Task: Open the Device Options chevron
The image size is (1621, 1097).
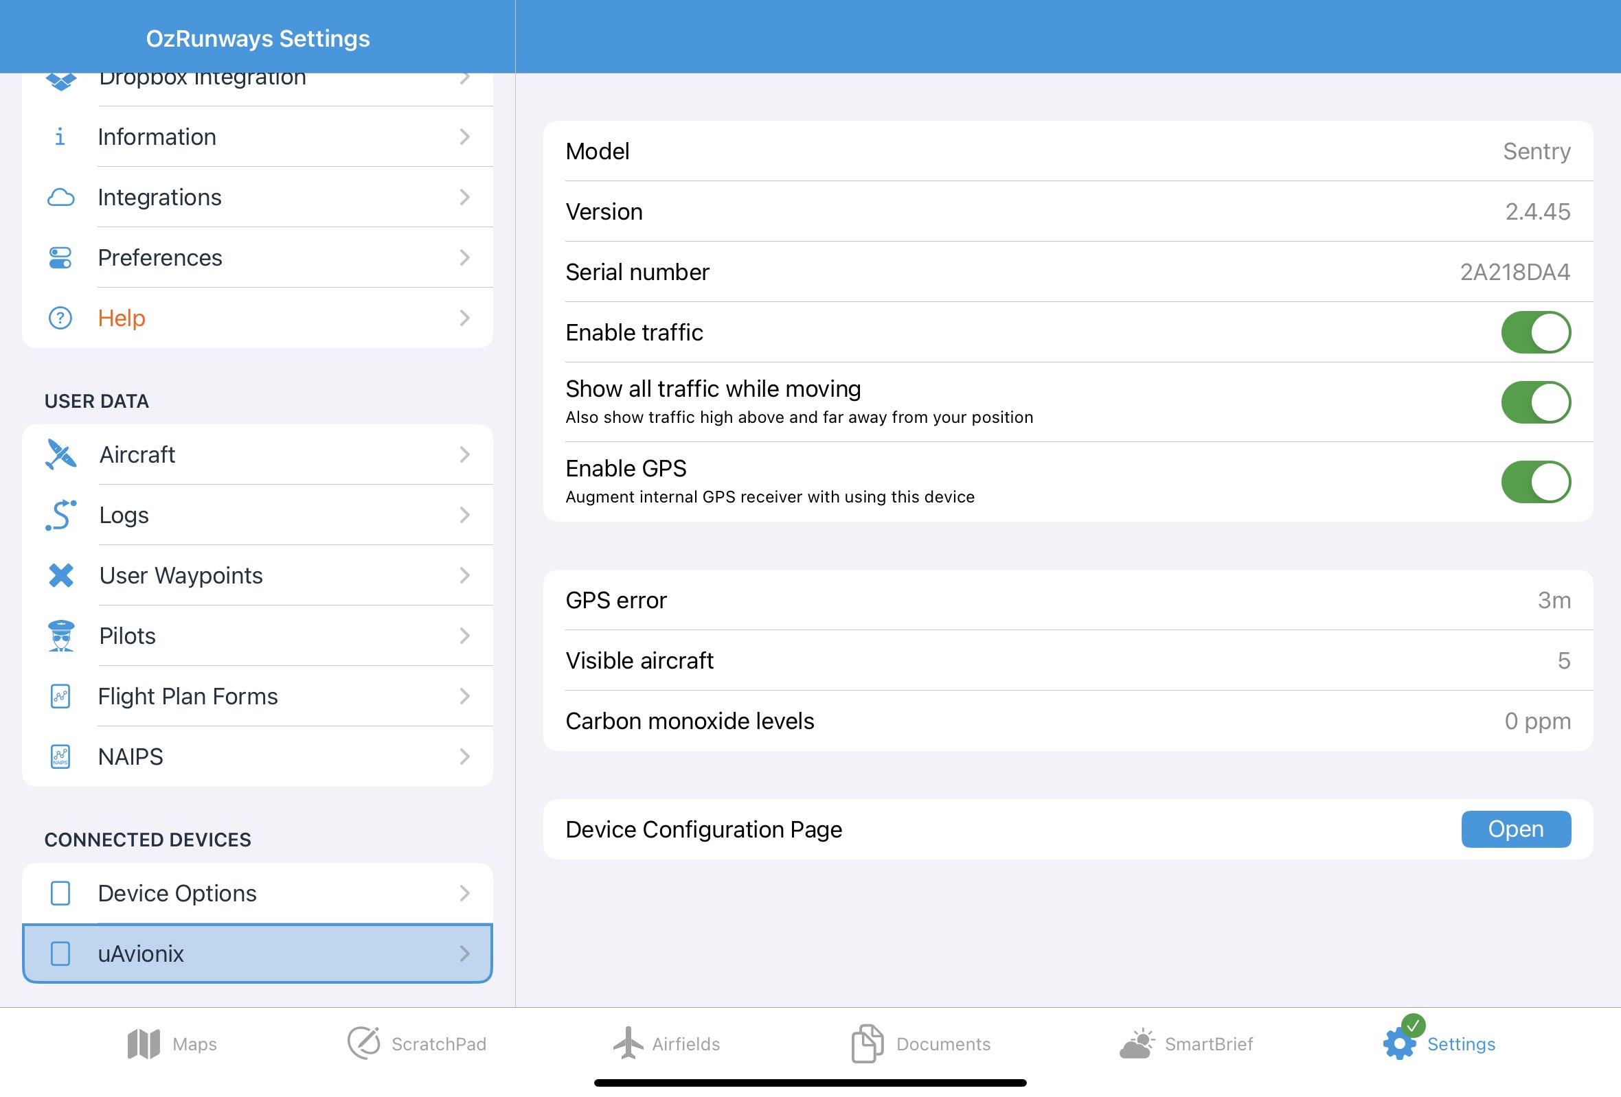Action: tap(464, 893)
